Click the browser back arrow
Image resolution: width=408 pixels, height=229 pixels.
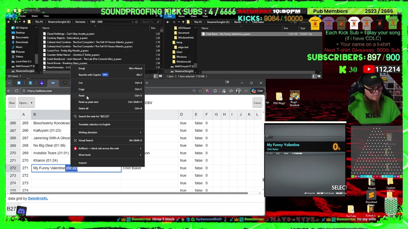[x=9, y=91]
